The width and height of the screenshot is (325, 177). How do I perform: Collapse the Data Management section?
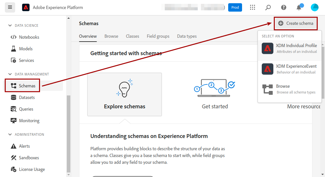tap(10, 74)
